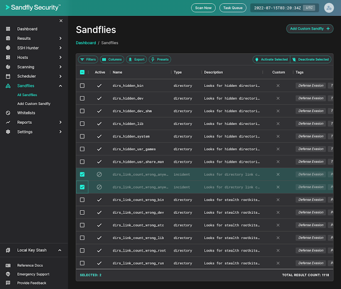
Task: Click the plus icon on Add Custom Sandfly
Action: [328, 28]
